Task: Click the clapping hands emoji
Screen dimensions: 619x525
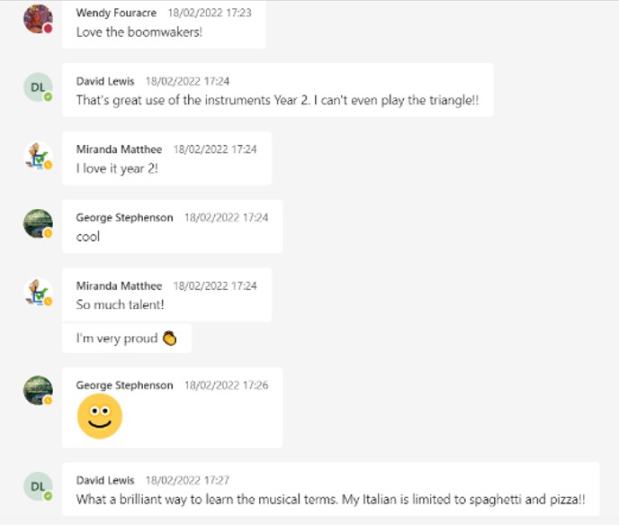Action: point(169,339)
